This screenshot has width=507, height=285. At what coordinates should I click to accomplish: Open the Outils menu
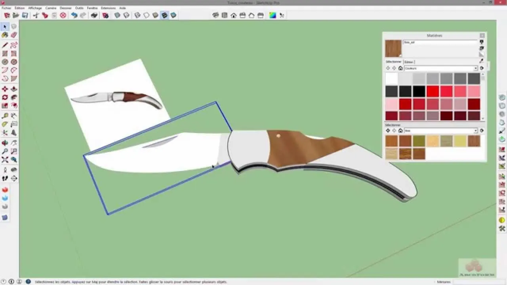[79, 8]
